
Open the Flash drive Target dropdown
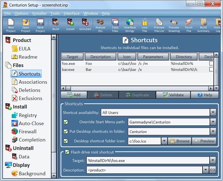click(x=213, y=160)
